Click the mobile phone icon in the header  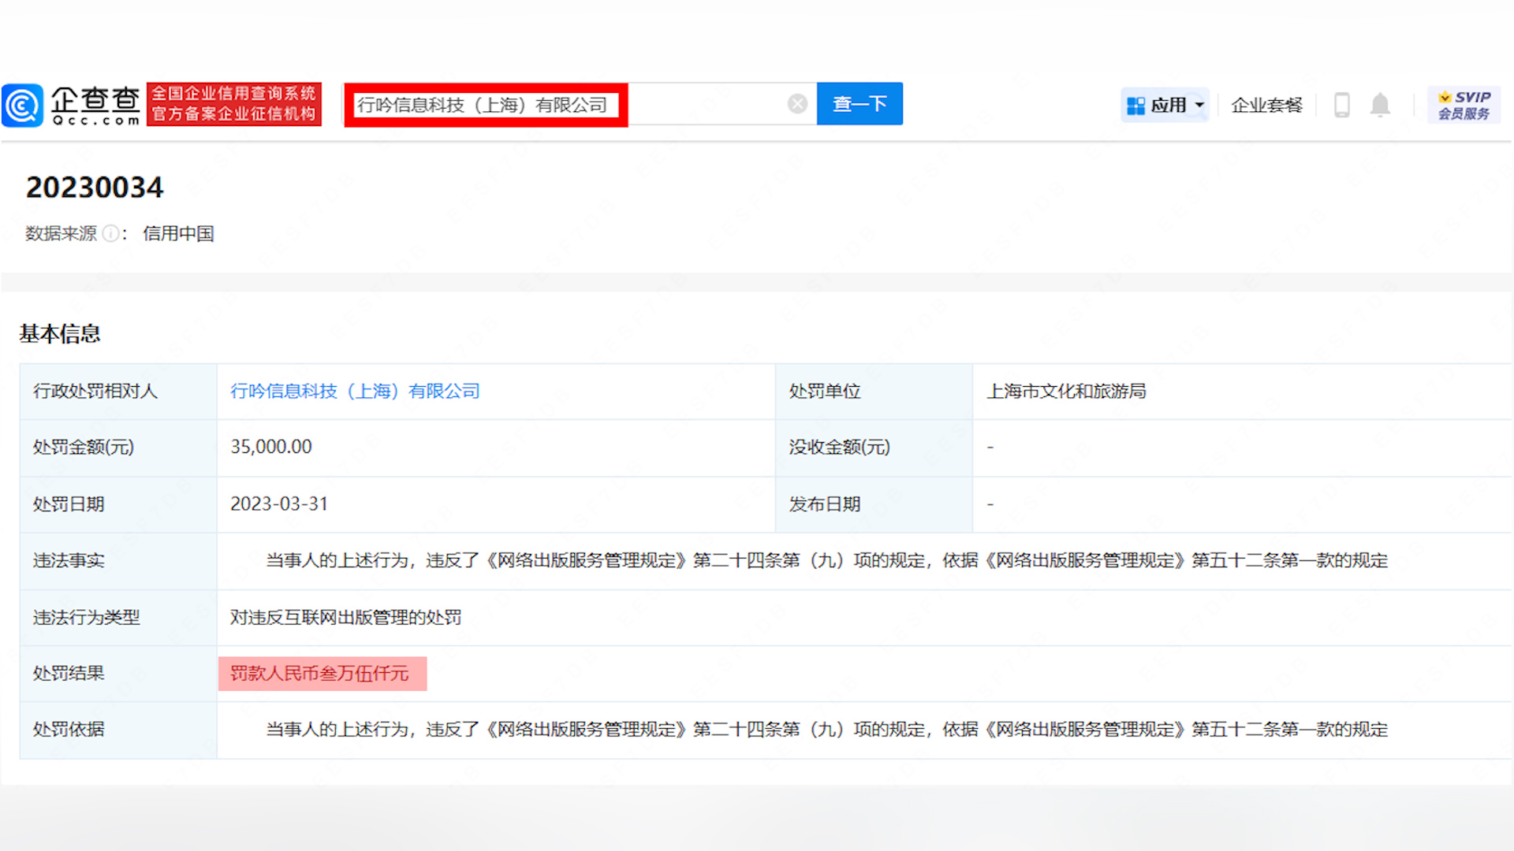tap(1341, 105)
